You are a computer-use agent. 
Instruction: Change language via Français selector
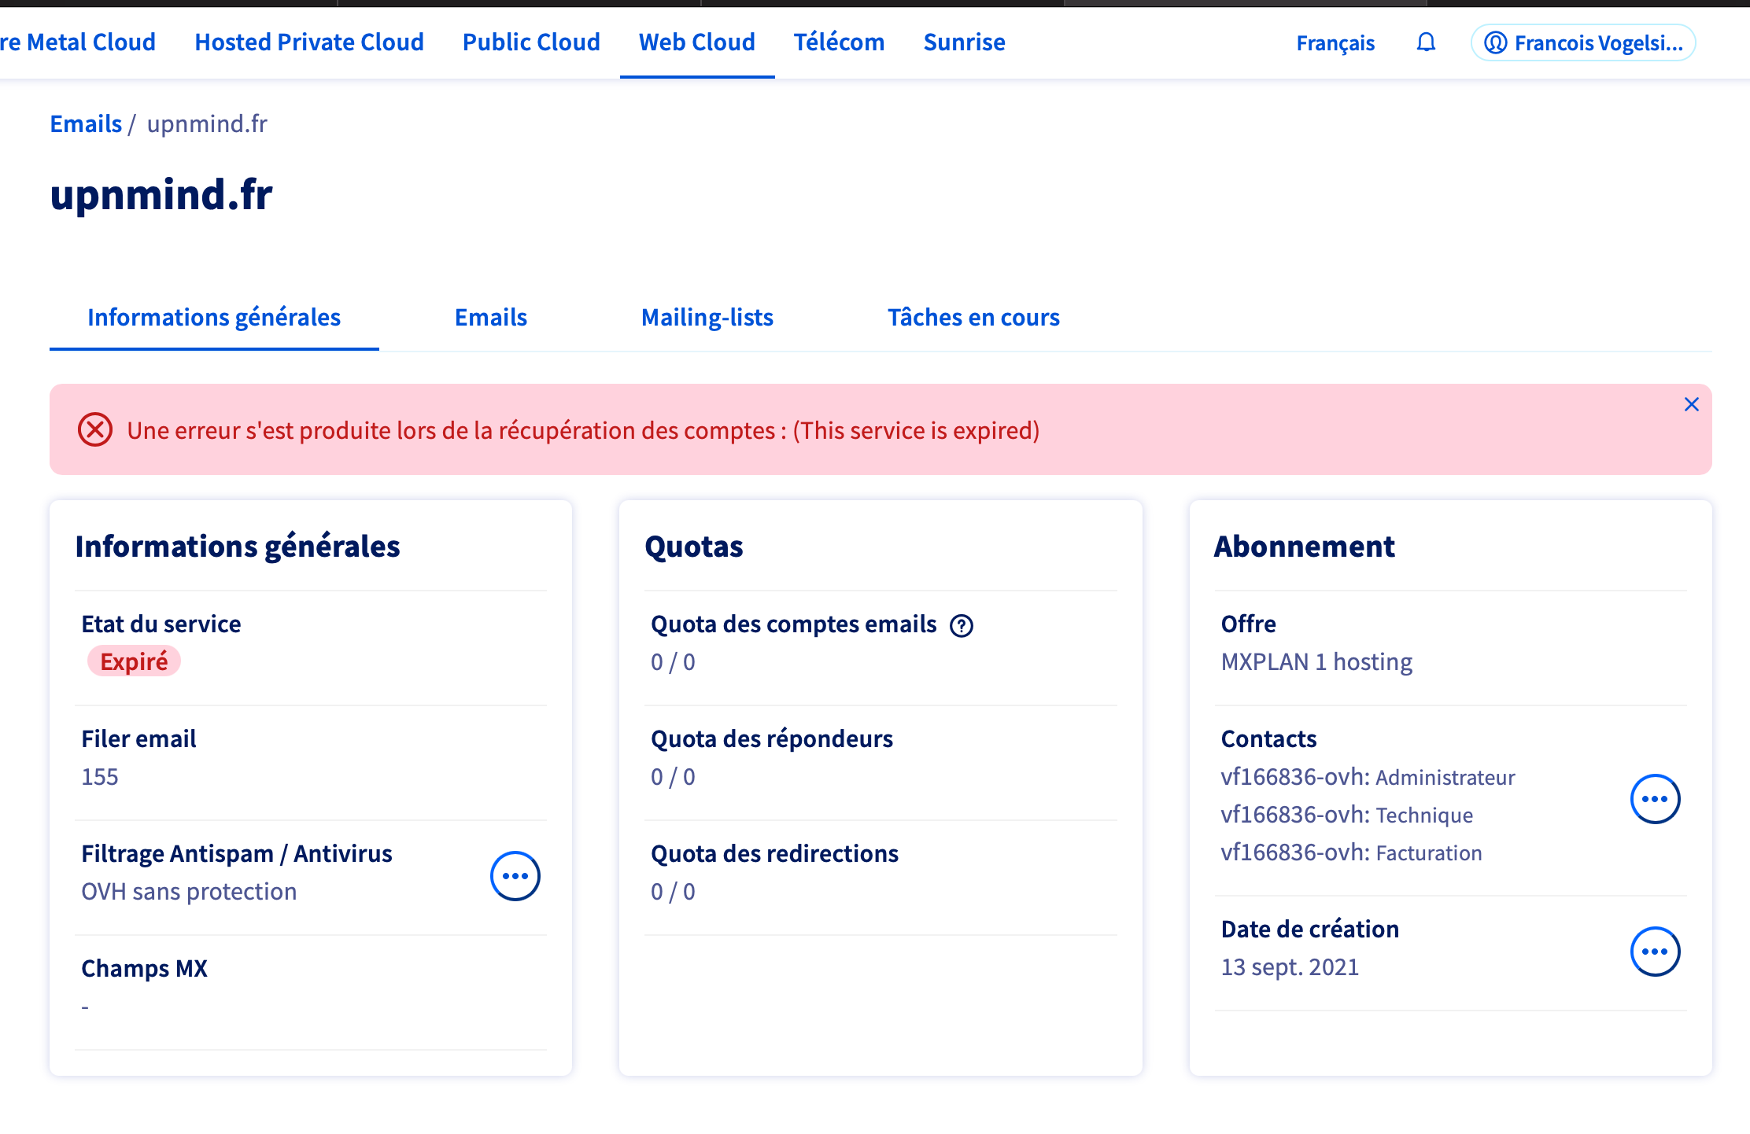1335,42
